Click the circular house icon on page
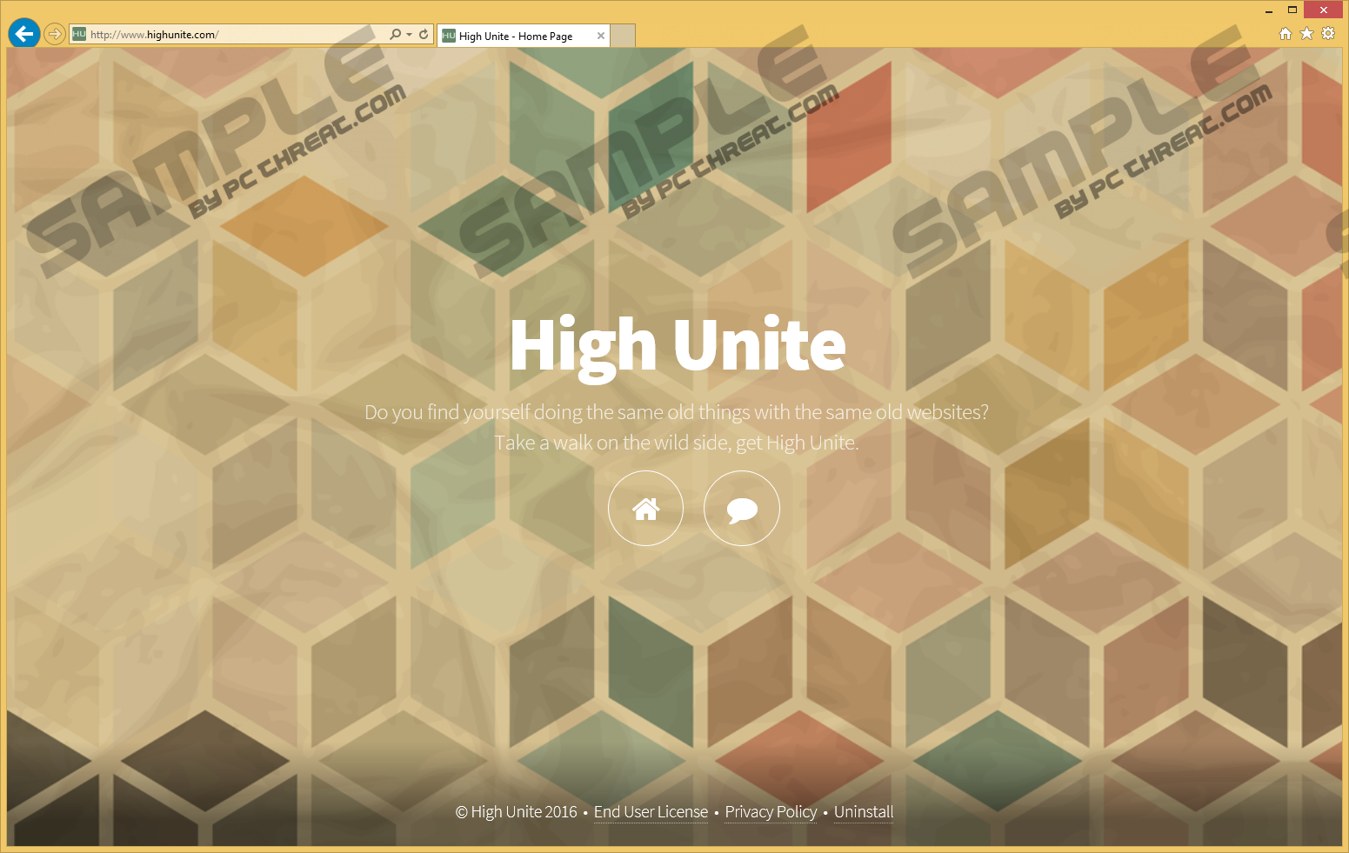The image size is (1349, 853). (x=645, y=509)
